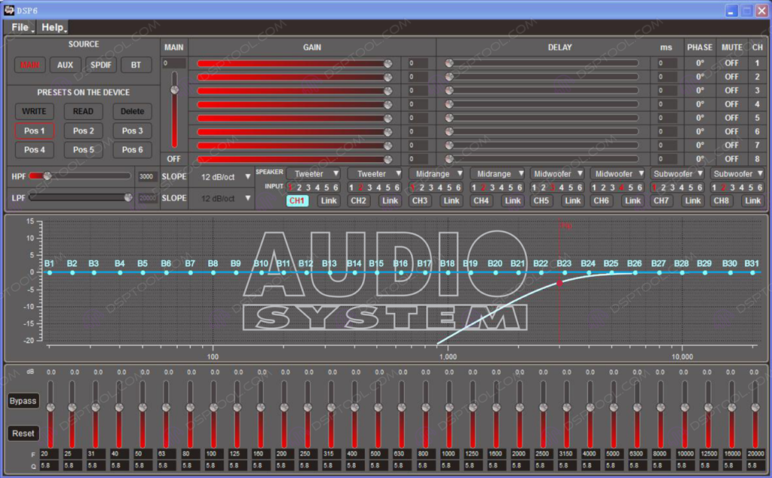Select SPDIF source
Image resolution: width=772 pixels, height=478 pixels.
pyautogui.click(x=100, y=65)
